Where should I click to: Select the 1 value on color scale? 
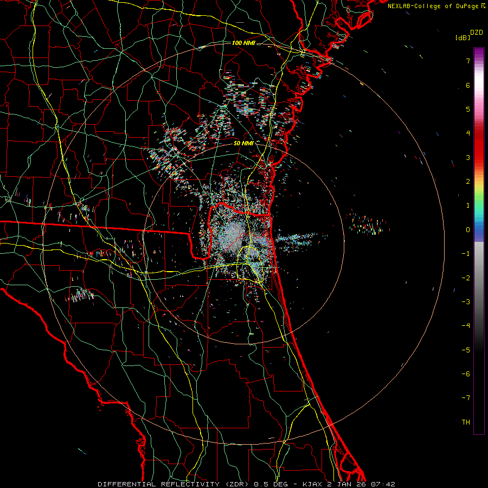(468, 206)
